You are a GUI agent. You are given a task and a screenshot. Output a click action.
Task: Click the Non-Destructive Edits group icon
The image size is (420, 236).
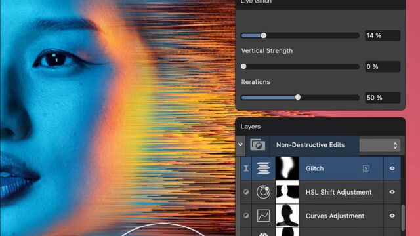[258, 145]
